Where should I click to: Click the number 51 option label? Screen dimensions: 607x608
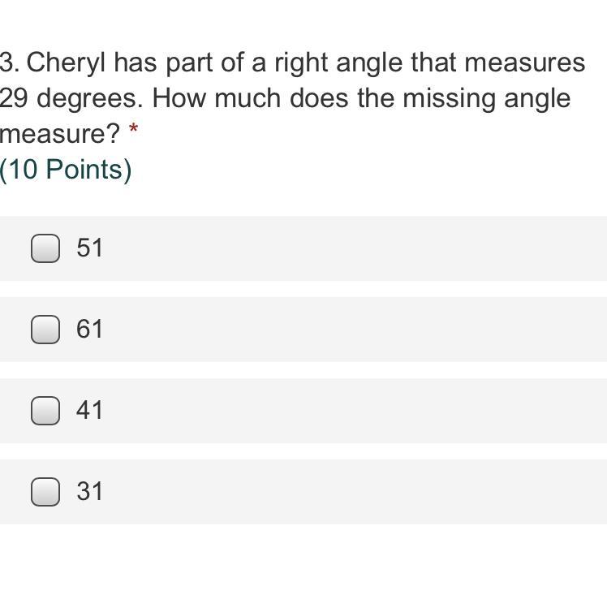coord(90,248)
